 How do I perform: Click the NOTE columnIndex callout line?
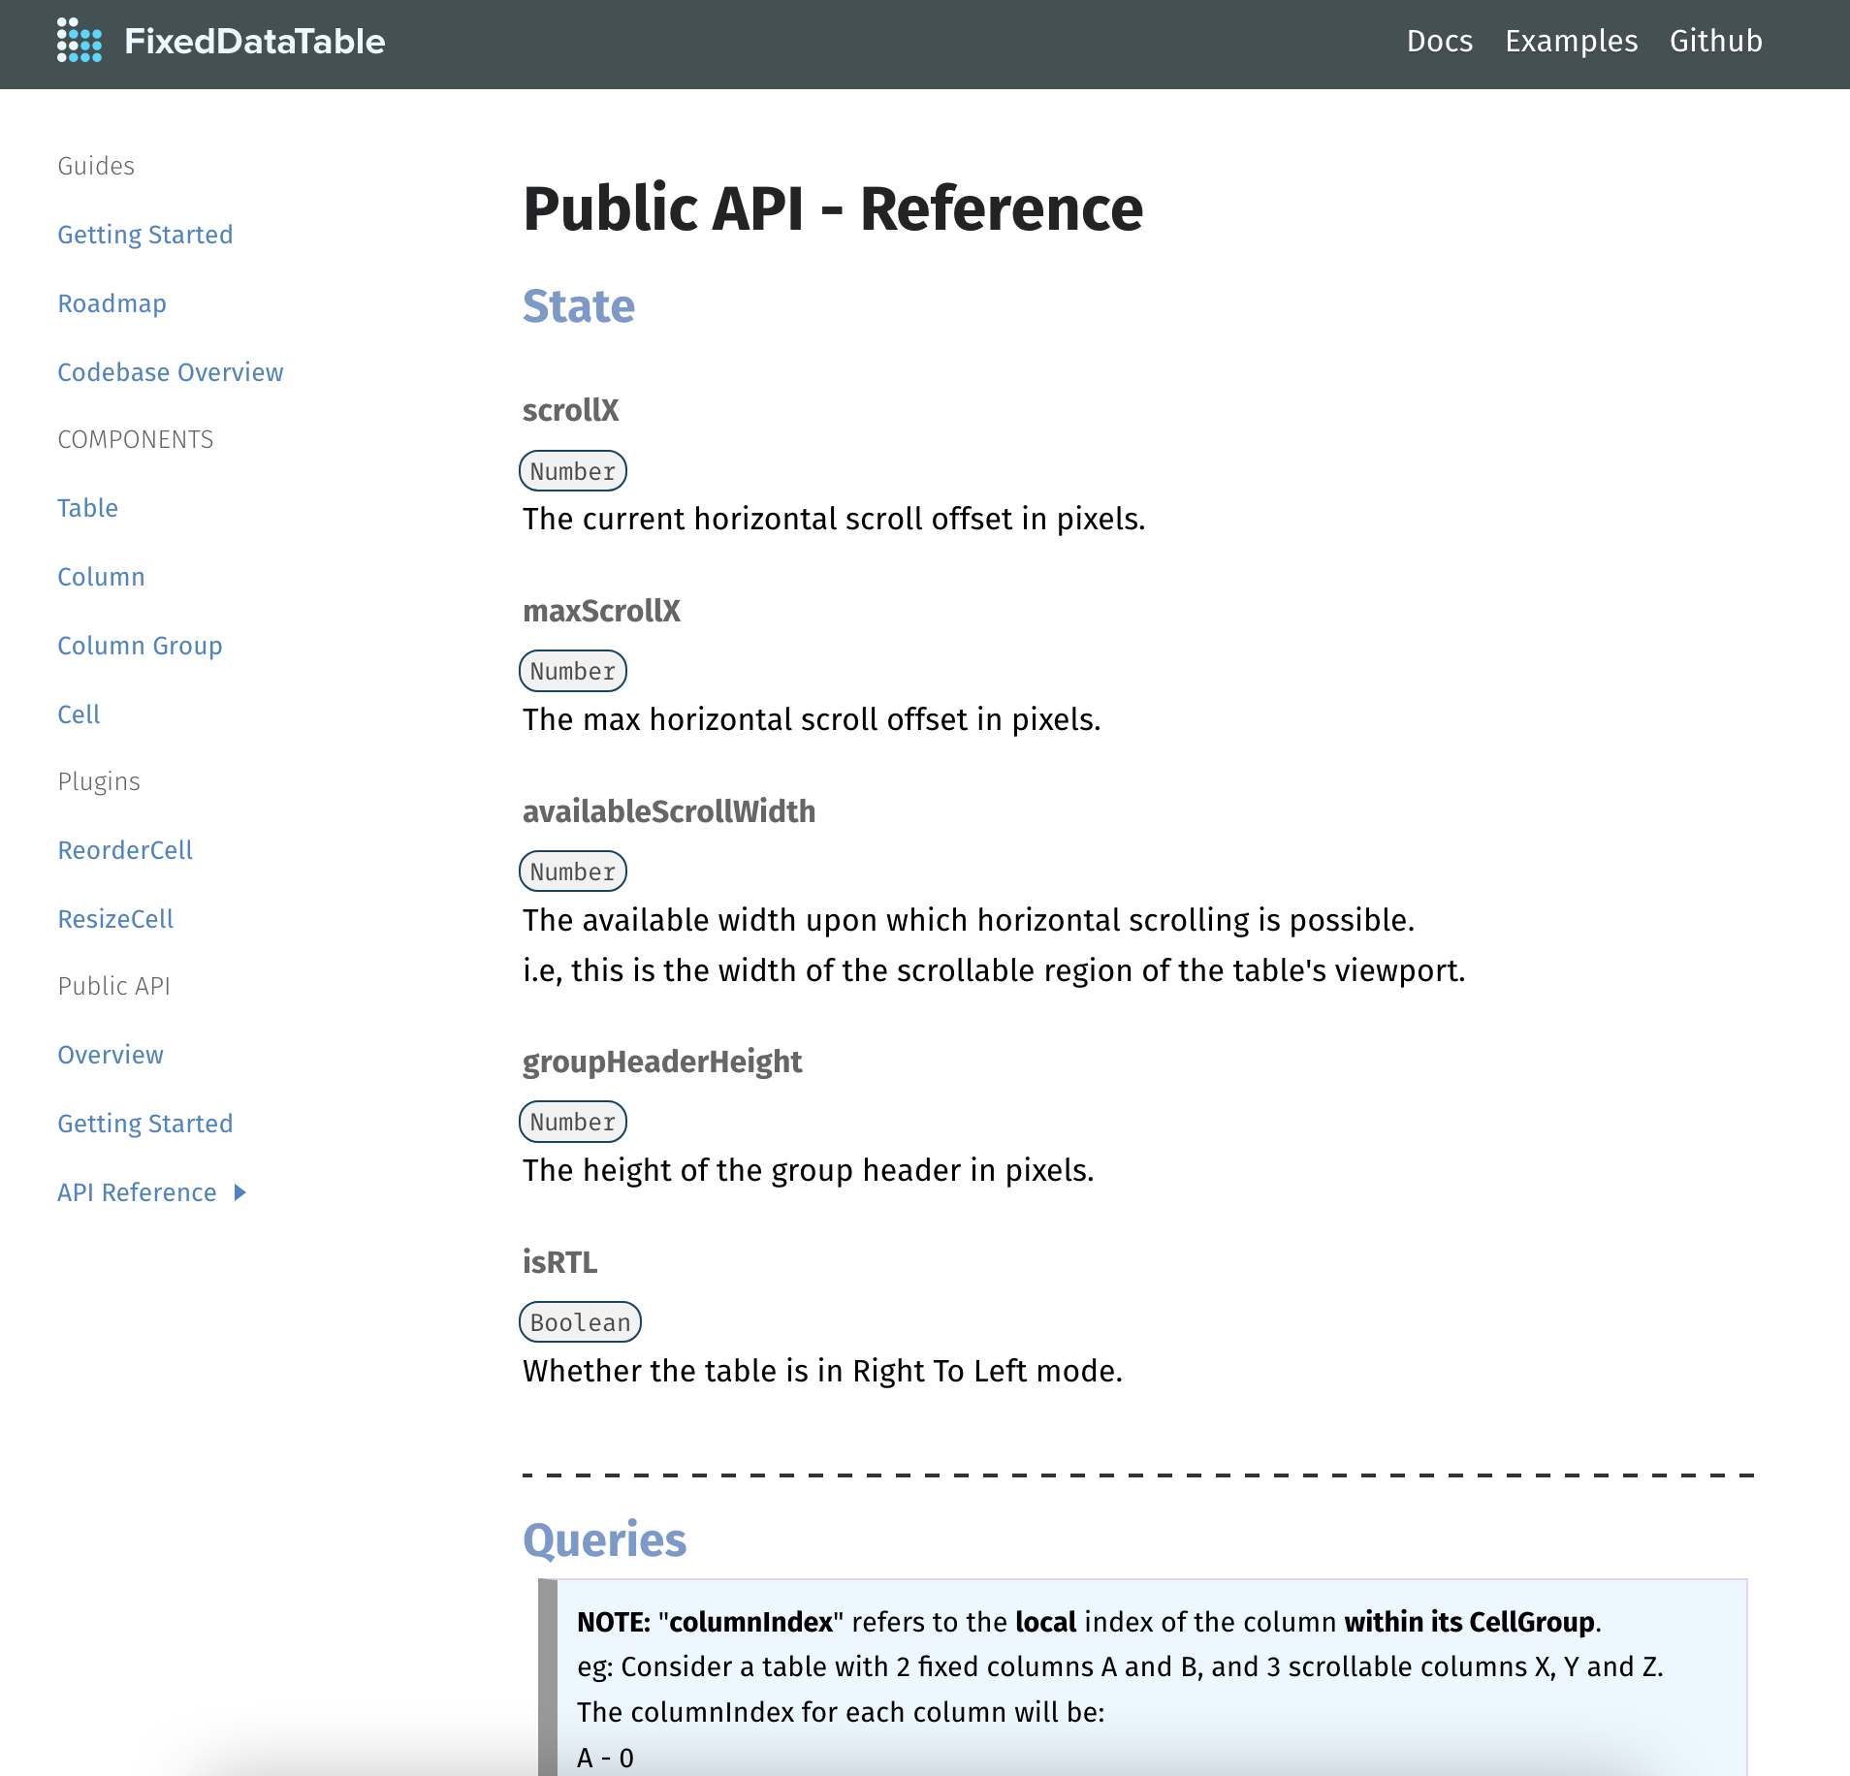click(x=1090, y=1622)
